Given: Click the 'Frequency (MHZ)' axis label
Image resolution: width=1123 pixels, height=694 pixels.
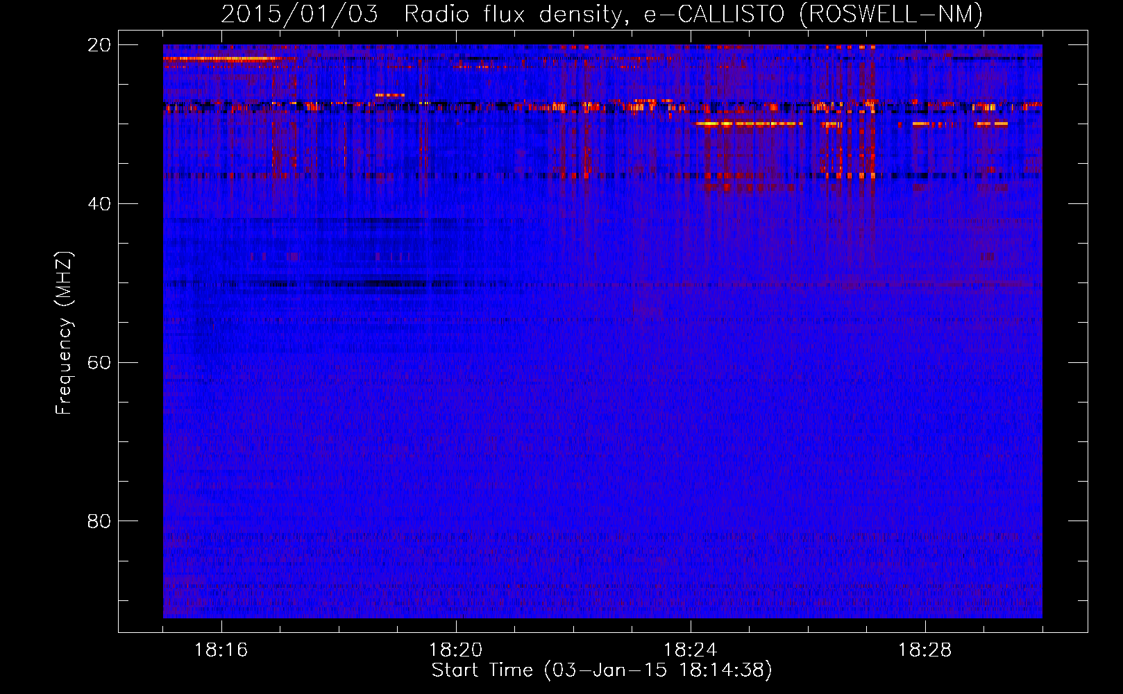Looking at the screenshot, I should tap(63, 333).
